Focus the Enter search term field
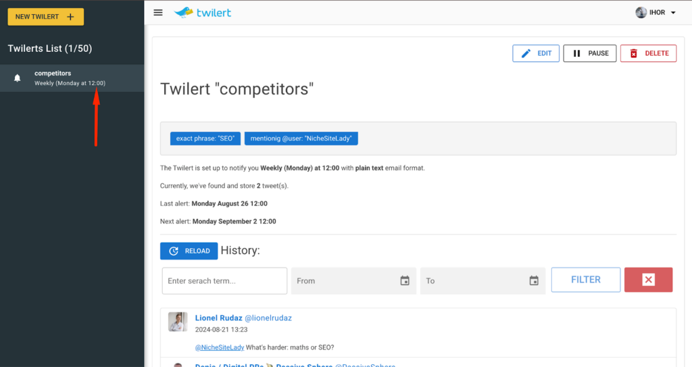The image size is (692, 367). pos(224,281)
